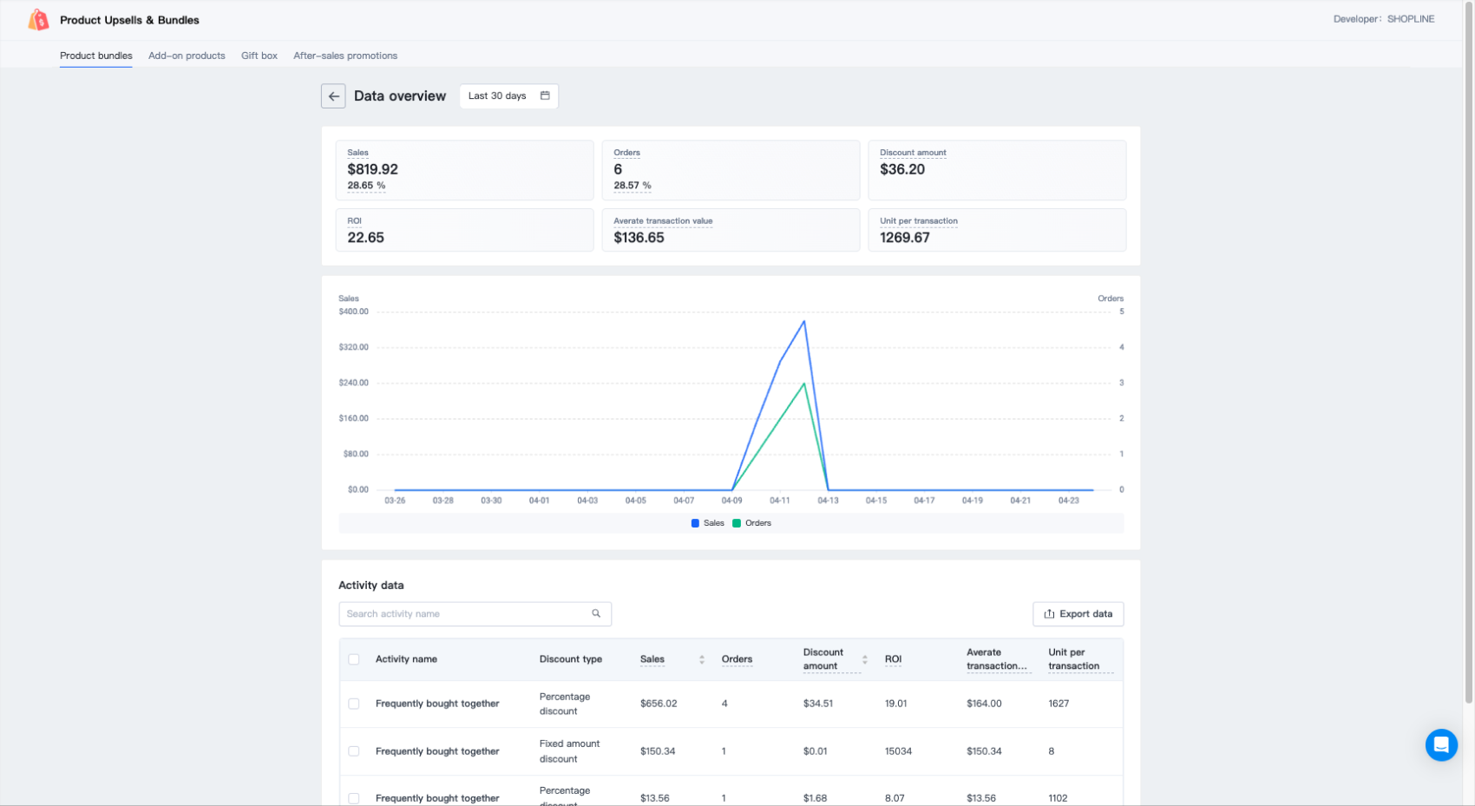Check the Fixed amount discount row checkbox
The image size is (1475, 806).
[x=354, y=751]
